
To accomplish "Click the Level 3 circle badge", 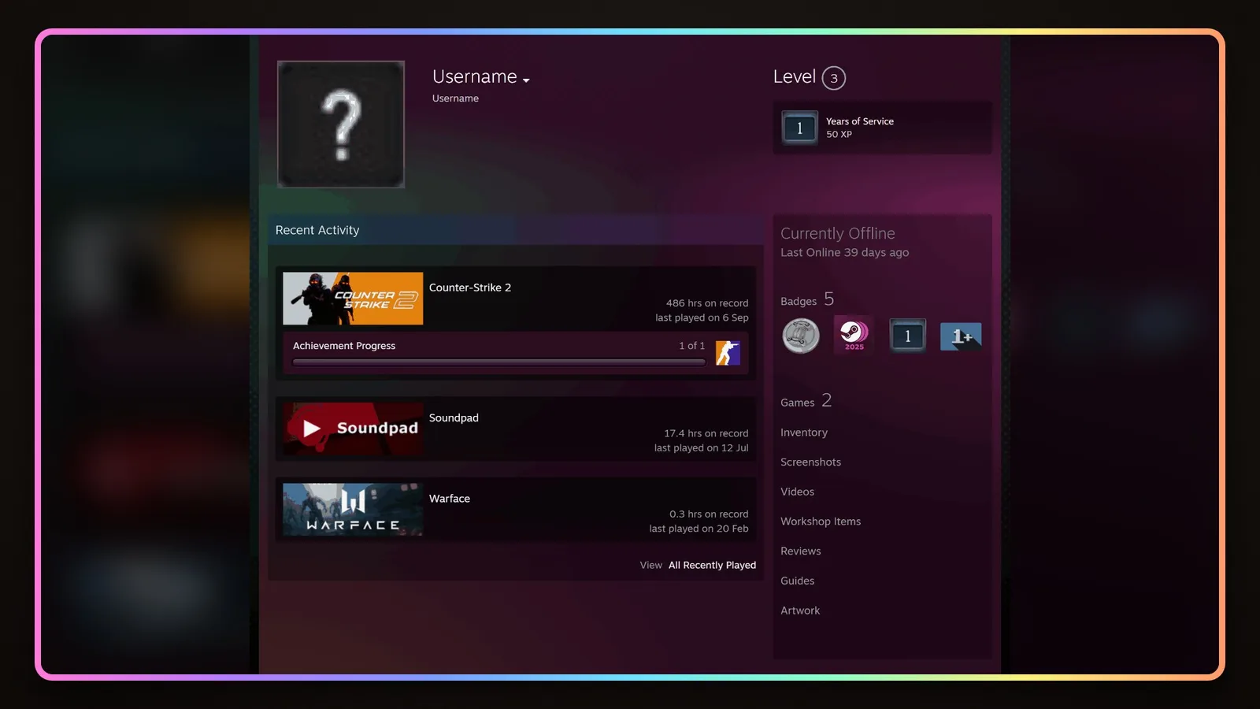I will [x=834, y=78].
